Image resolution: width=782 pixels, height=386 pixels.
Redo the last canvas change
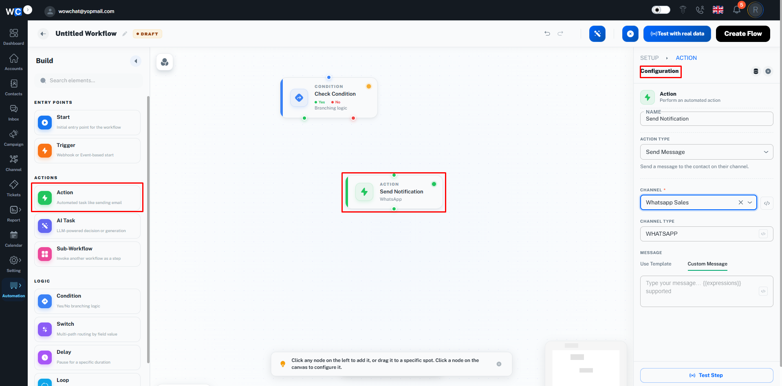click(x=560, y=33)
